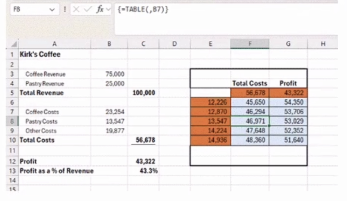The image size is (347, 201).
Task: Select data table cell 53,029
Action: click(288, 121)
